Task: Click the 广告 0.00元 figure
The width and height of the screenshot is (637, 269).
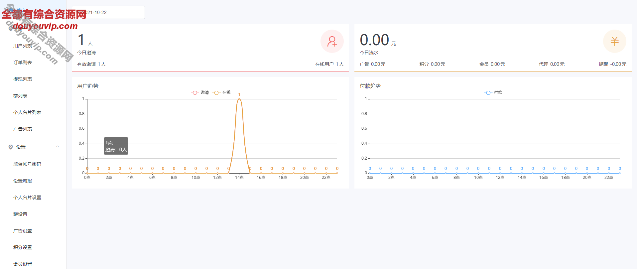Action: coord(372,64)
